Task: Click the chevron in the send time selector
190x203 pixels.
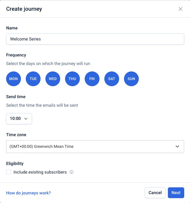Action: pos(26,119)
